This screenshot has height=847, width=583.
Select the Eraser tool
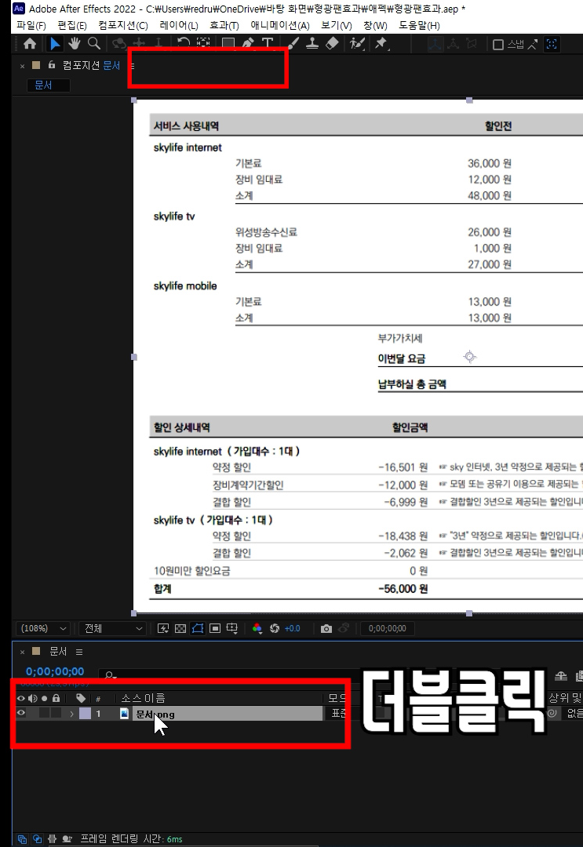point(332,44)
